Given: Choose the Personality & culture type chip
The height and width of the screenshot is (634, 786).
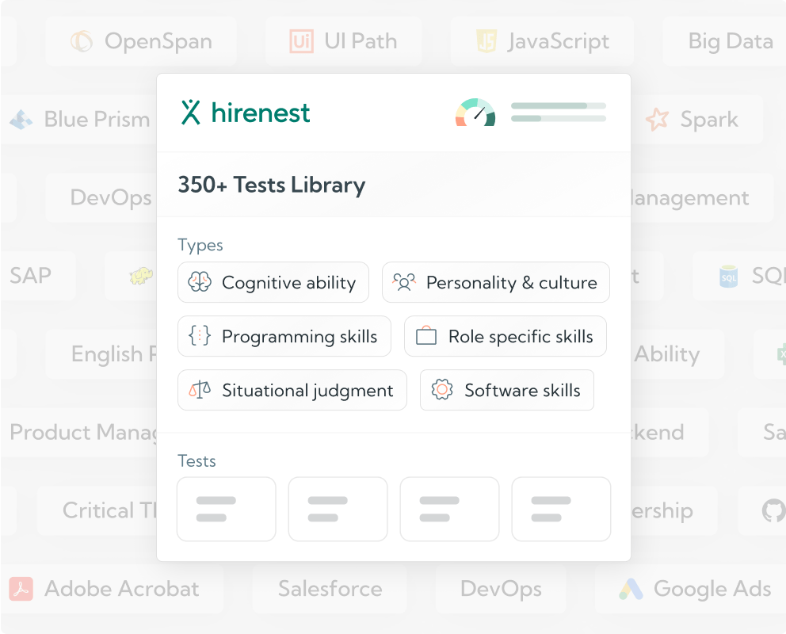Looking at the screenshot, I should tap(496, 283).
